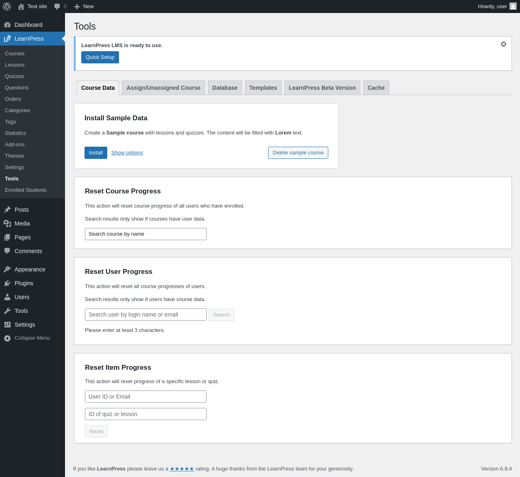Click the Posts pushpin icon
Screen dimensions: 520x477
point(7,210)
